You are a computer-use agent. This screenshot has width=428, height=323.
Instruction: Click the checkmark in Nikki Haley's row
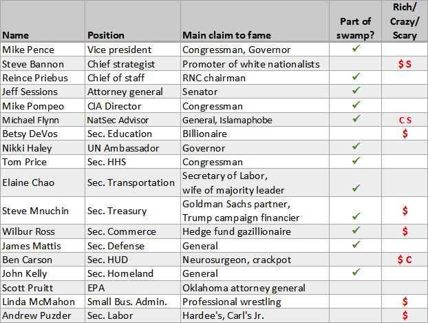coord(355,147)
